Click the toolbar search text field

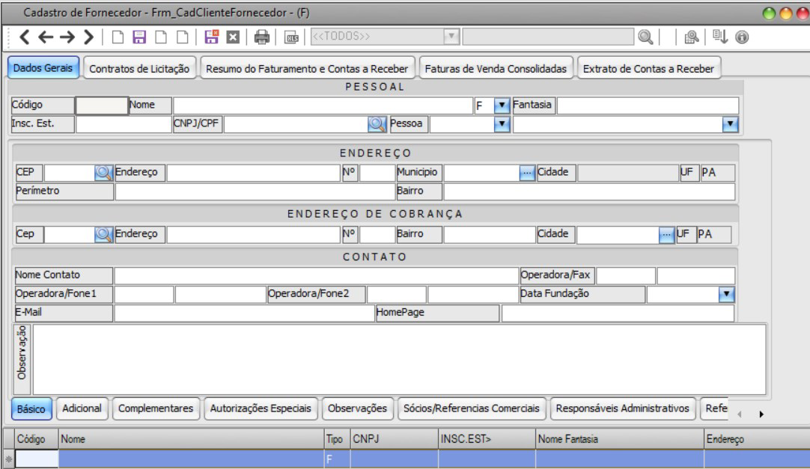click(548, 37)
